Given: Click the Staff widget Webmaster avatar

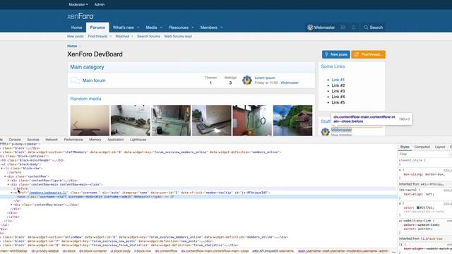Looking at the screenshot, I should (x=325, y=132).
